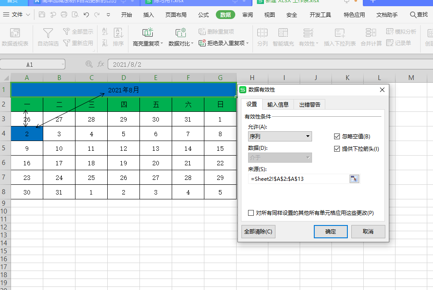Expand Validity (有效性) dropdown arrow
Screen dimensions: 433x290
[317, 43]
